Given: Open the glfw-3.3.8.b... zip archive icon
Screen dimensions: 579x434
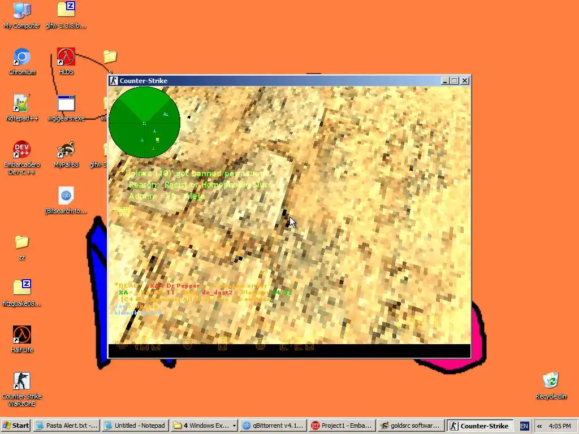Looking at the screenshot, I should point(66,15).
